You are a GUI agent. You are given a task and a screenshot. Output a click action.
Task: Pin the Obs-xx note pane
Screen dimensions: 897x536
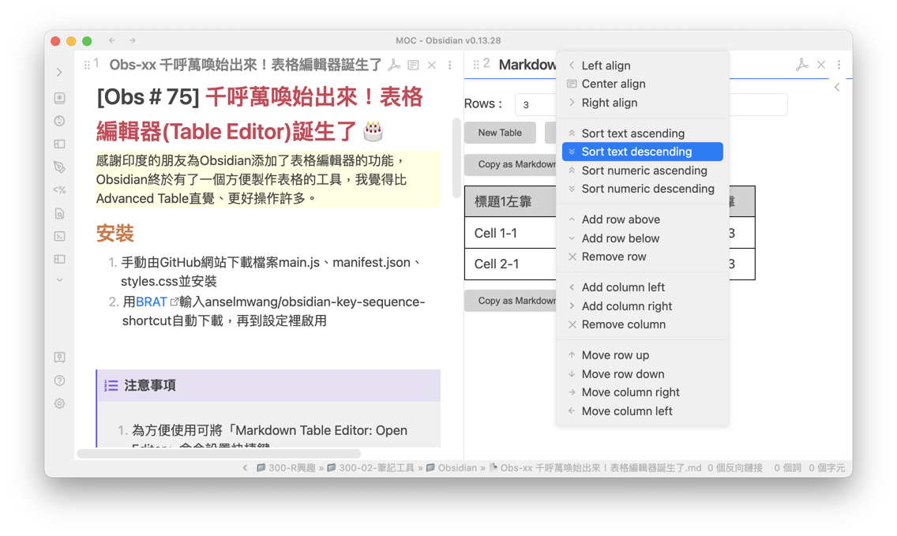click(x=394, y=65)
